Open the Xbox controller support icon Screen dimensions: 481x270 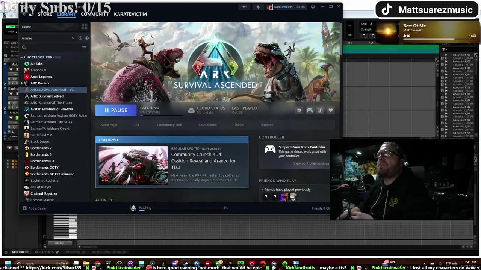pos(270,150)
